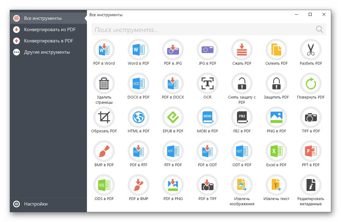Choose the Извлечь изображения tool
The height and width of the screenshot is (222, 341).
pos(242,185)
